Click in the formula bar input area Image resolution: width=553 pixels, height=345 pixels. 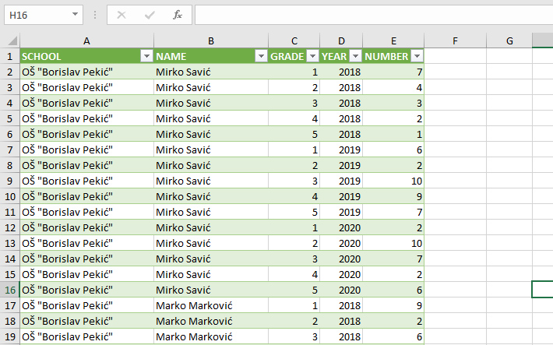[374, 15]
